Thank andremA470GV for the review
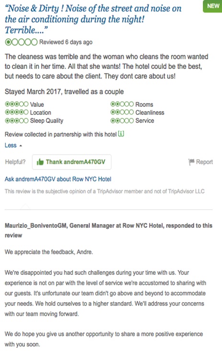The height and width of the screenshot is (351, 222). pyautogui.click(x=72, y=162)
